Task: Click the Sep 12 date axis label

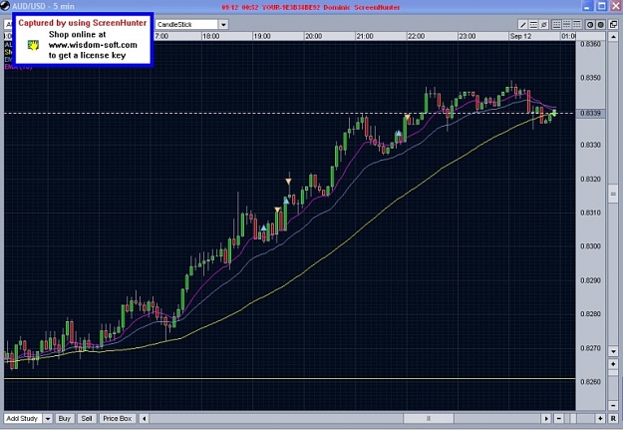Action: coord(520,36)
